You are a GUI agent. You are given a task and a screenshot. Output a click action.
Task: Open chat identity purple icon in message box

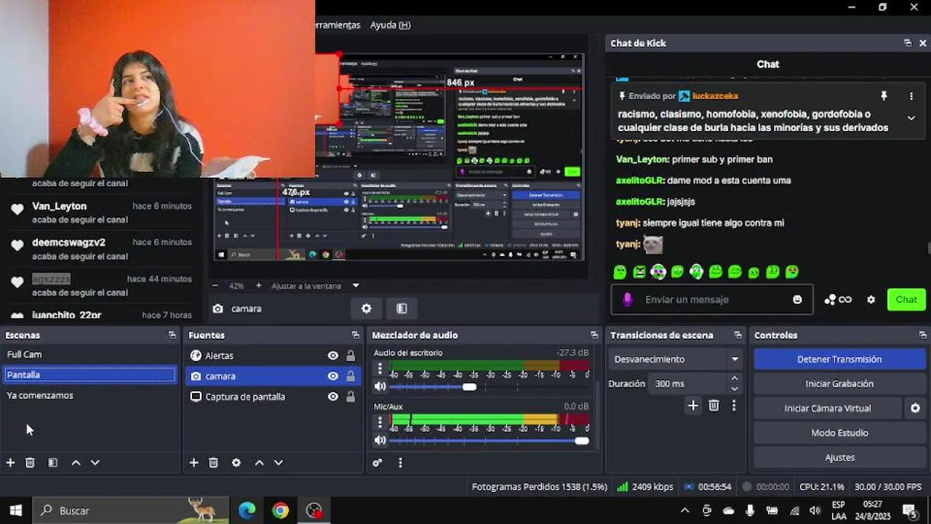[628, 299]
